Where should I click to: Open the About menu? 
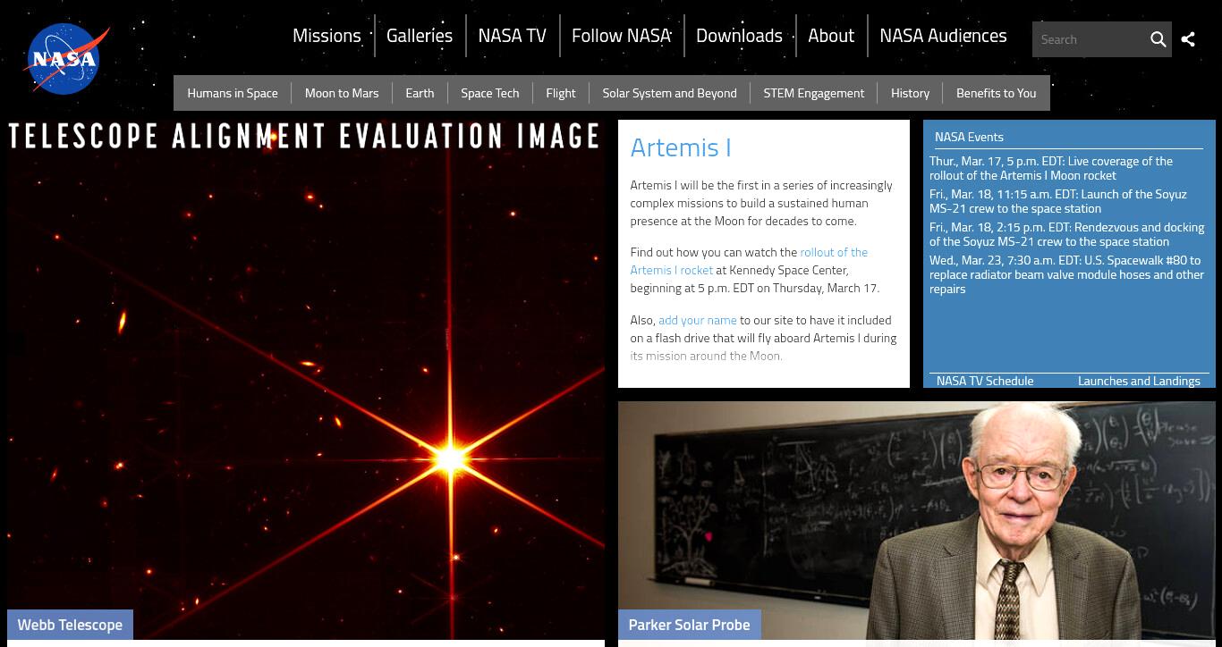click(831, 36)
